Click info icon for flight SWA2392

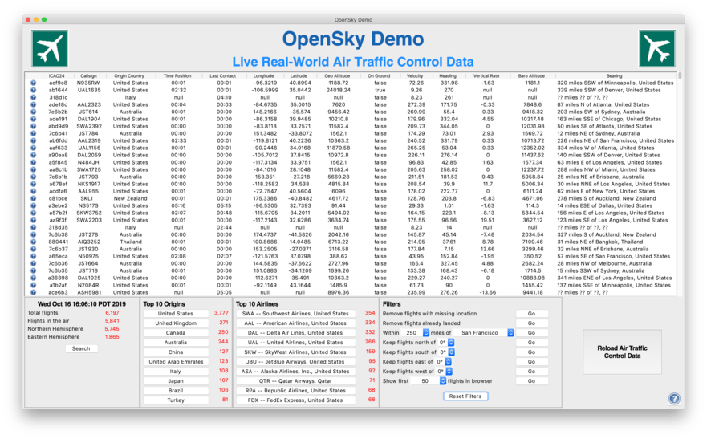[34, 126]
